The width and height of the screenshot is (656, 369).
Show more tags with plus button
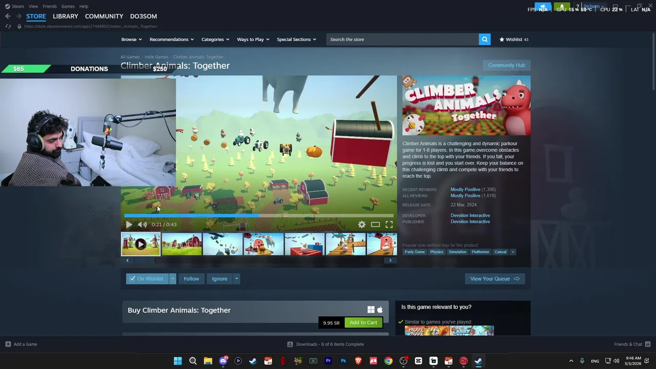tap(512, 252)
